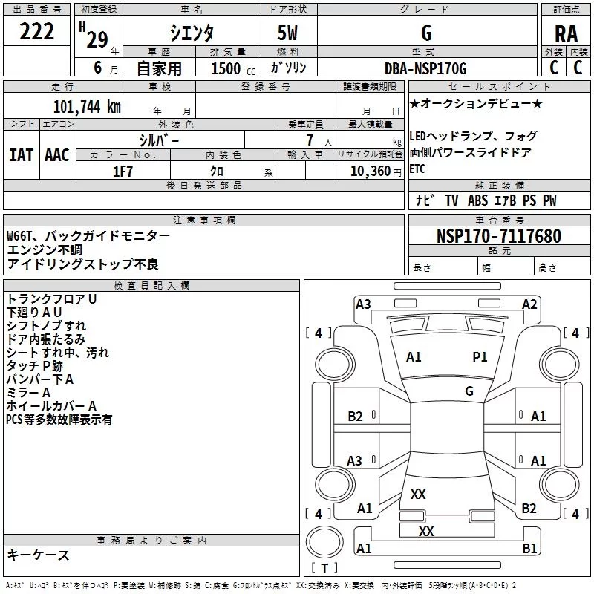Image resolution: width=594 pixels, height=594 pixels.
Task: Select the キーケース text in office notice
Action: tap(38, 555)
